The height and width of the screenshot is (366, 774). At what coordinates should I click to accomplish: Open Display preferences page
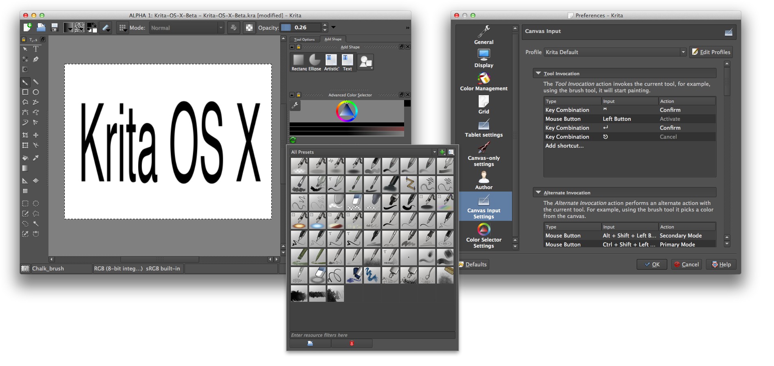(x=484, y=59)
